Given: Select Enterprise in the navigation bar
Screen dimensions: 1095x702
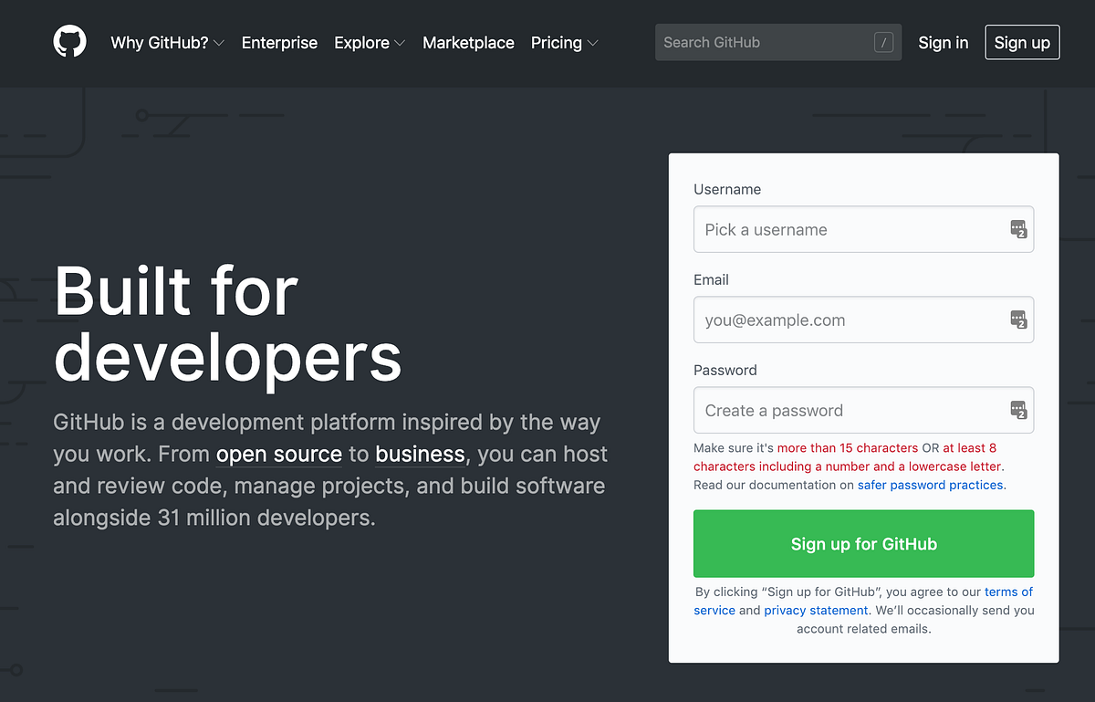Looking at the screenshot, I should point(279,43).
